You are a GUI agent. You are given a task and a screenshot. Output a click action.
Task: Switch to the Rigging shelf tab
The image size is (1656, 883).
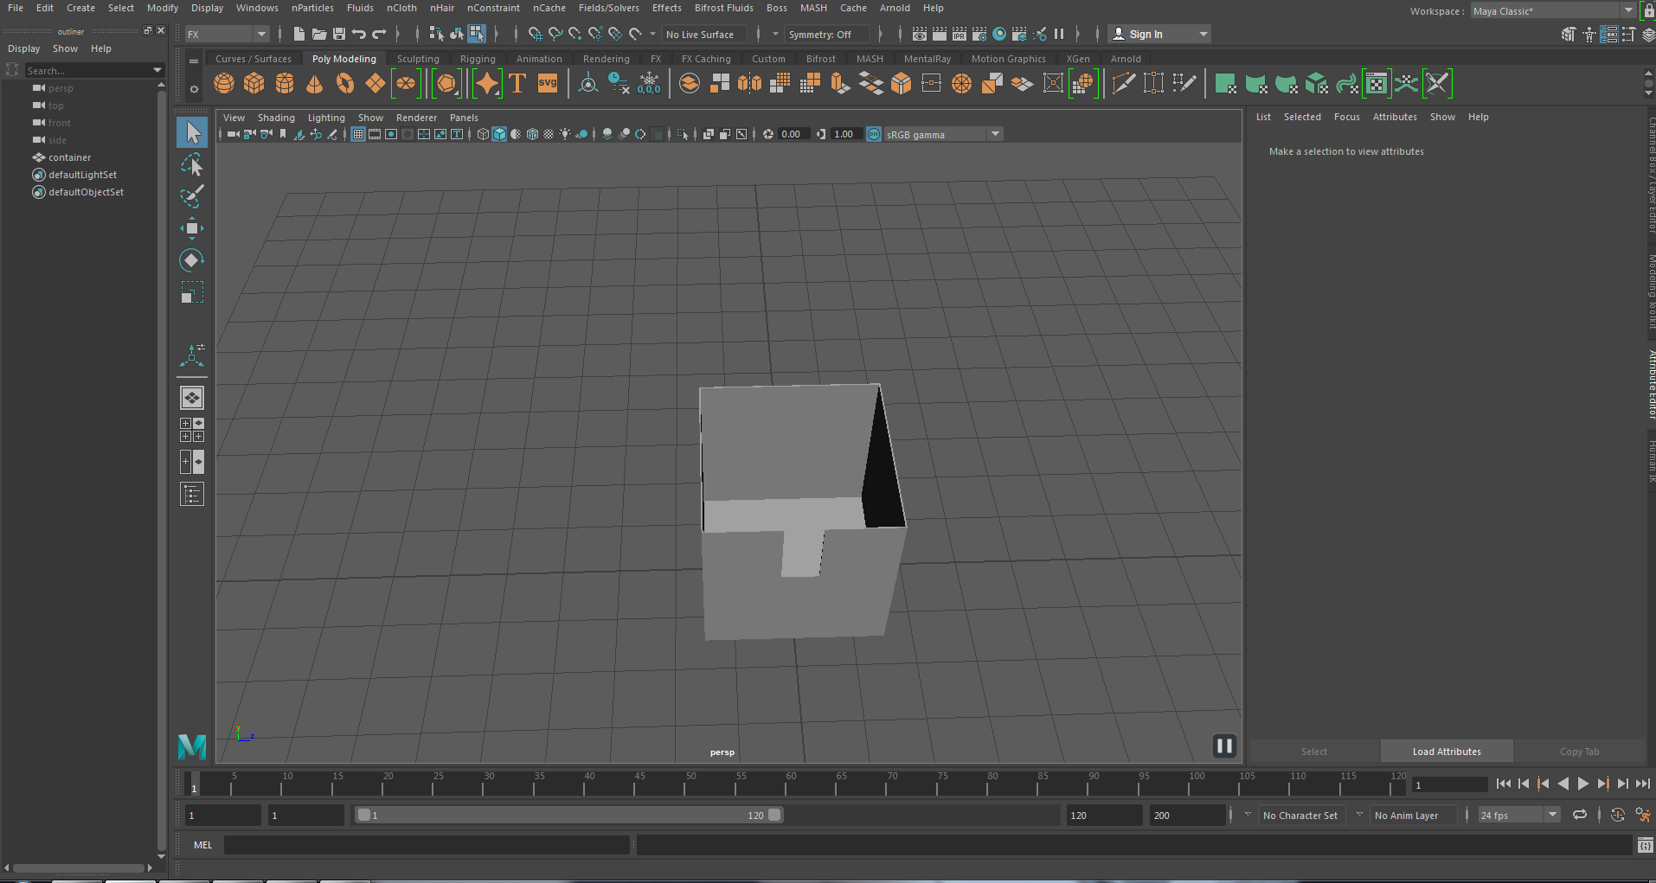pos(478,59)
